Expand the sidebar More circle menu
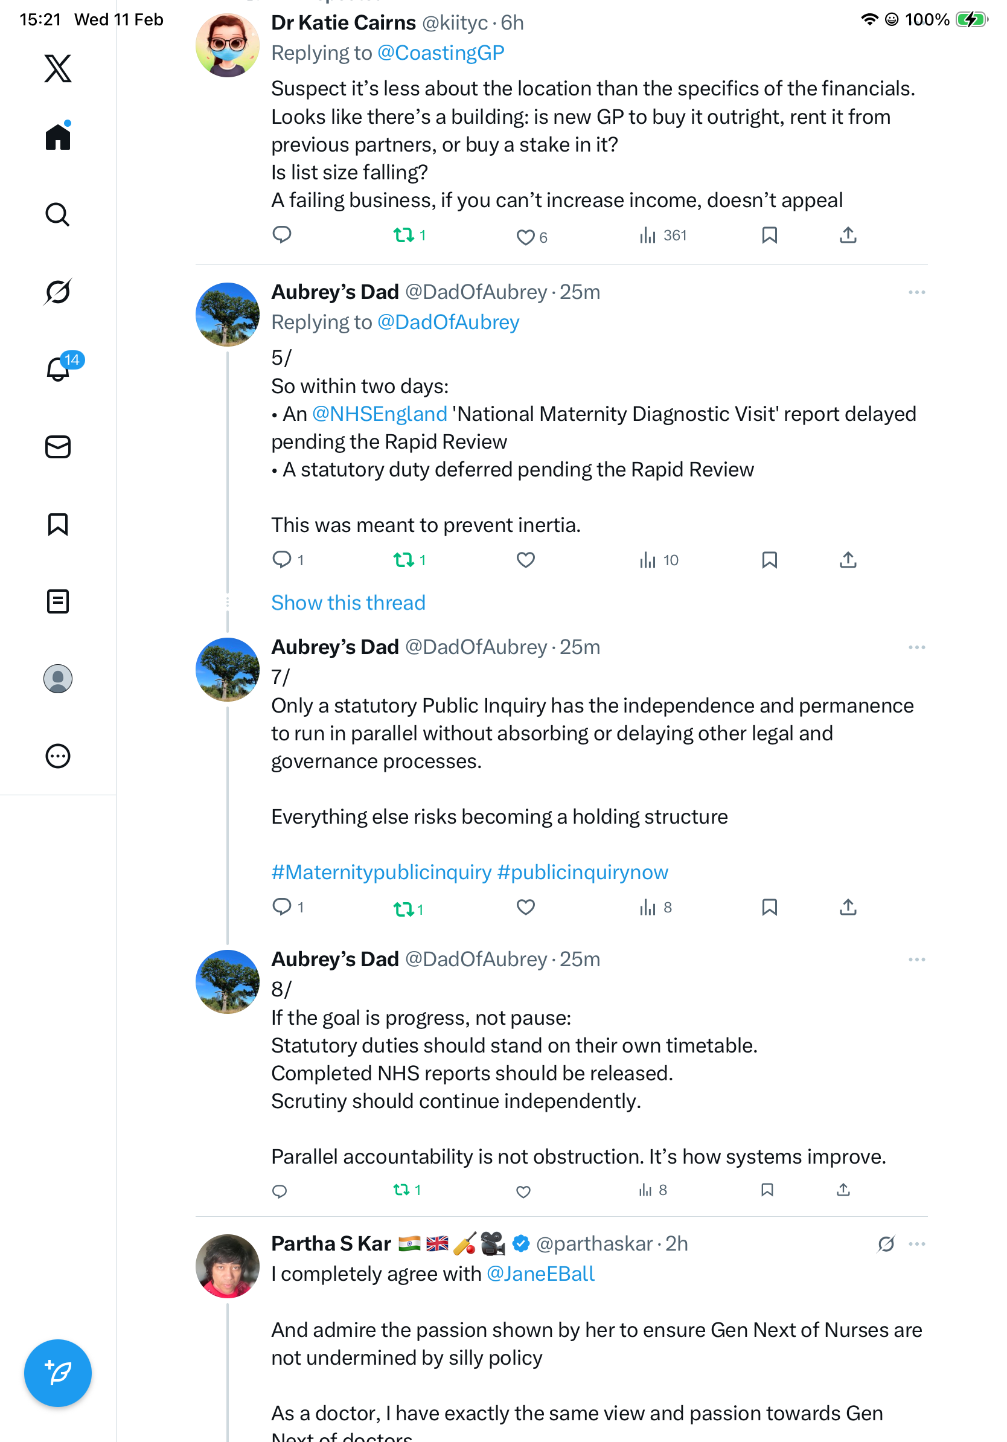 tap(58, 755)
